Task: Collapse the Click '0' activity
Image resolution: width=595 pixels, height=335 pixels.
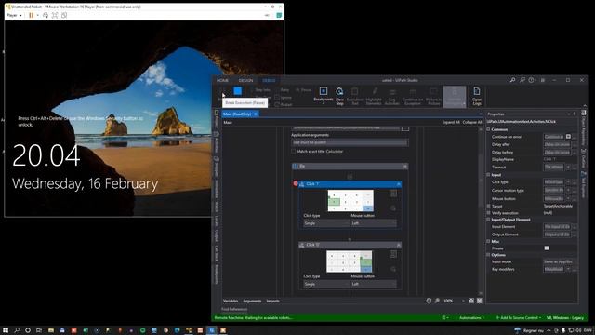Action: pos(399,245)
